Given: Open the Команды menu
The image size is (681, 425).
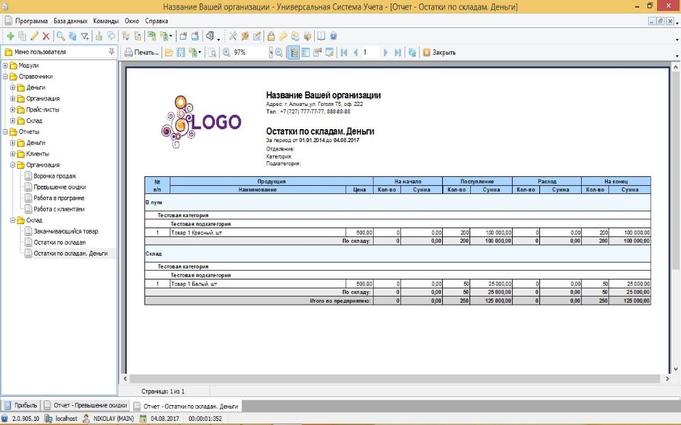Looking at the screenshot, I should pos(106,20).
